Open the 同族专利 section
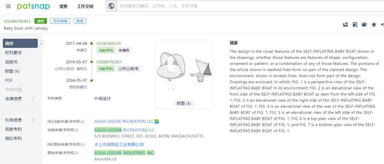384x164 pixels. coord(14,129)
